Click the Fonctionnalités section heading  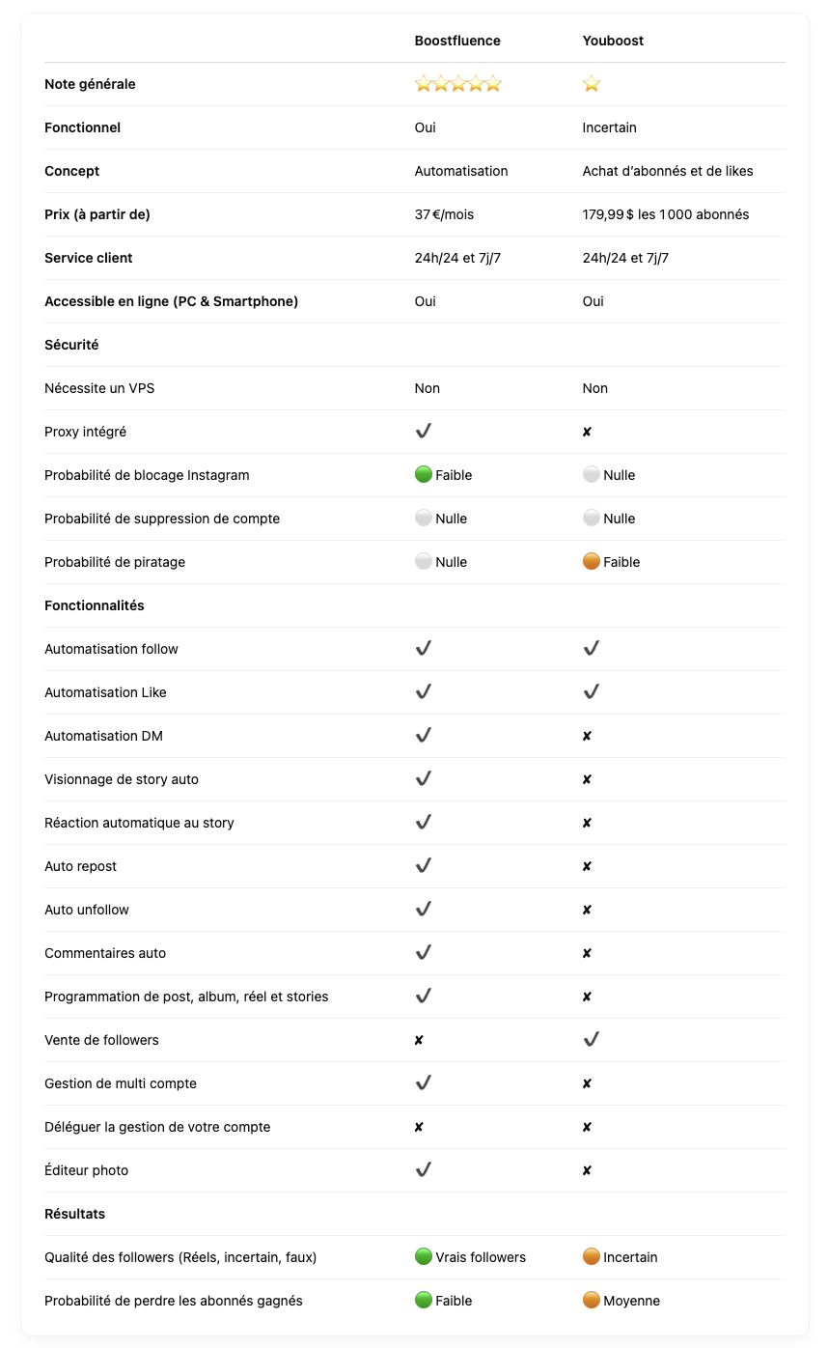click(x=95, y=605)
